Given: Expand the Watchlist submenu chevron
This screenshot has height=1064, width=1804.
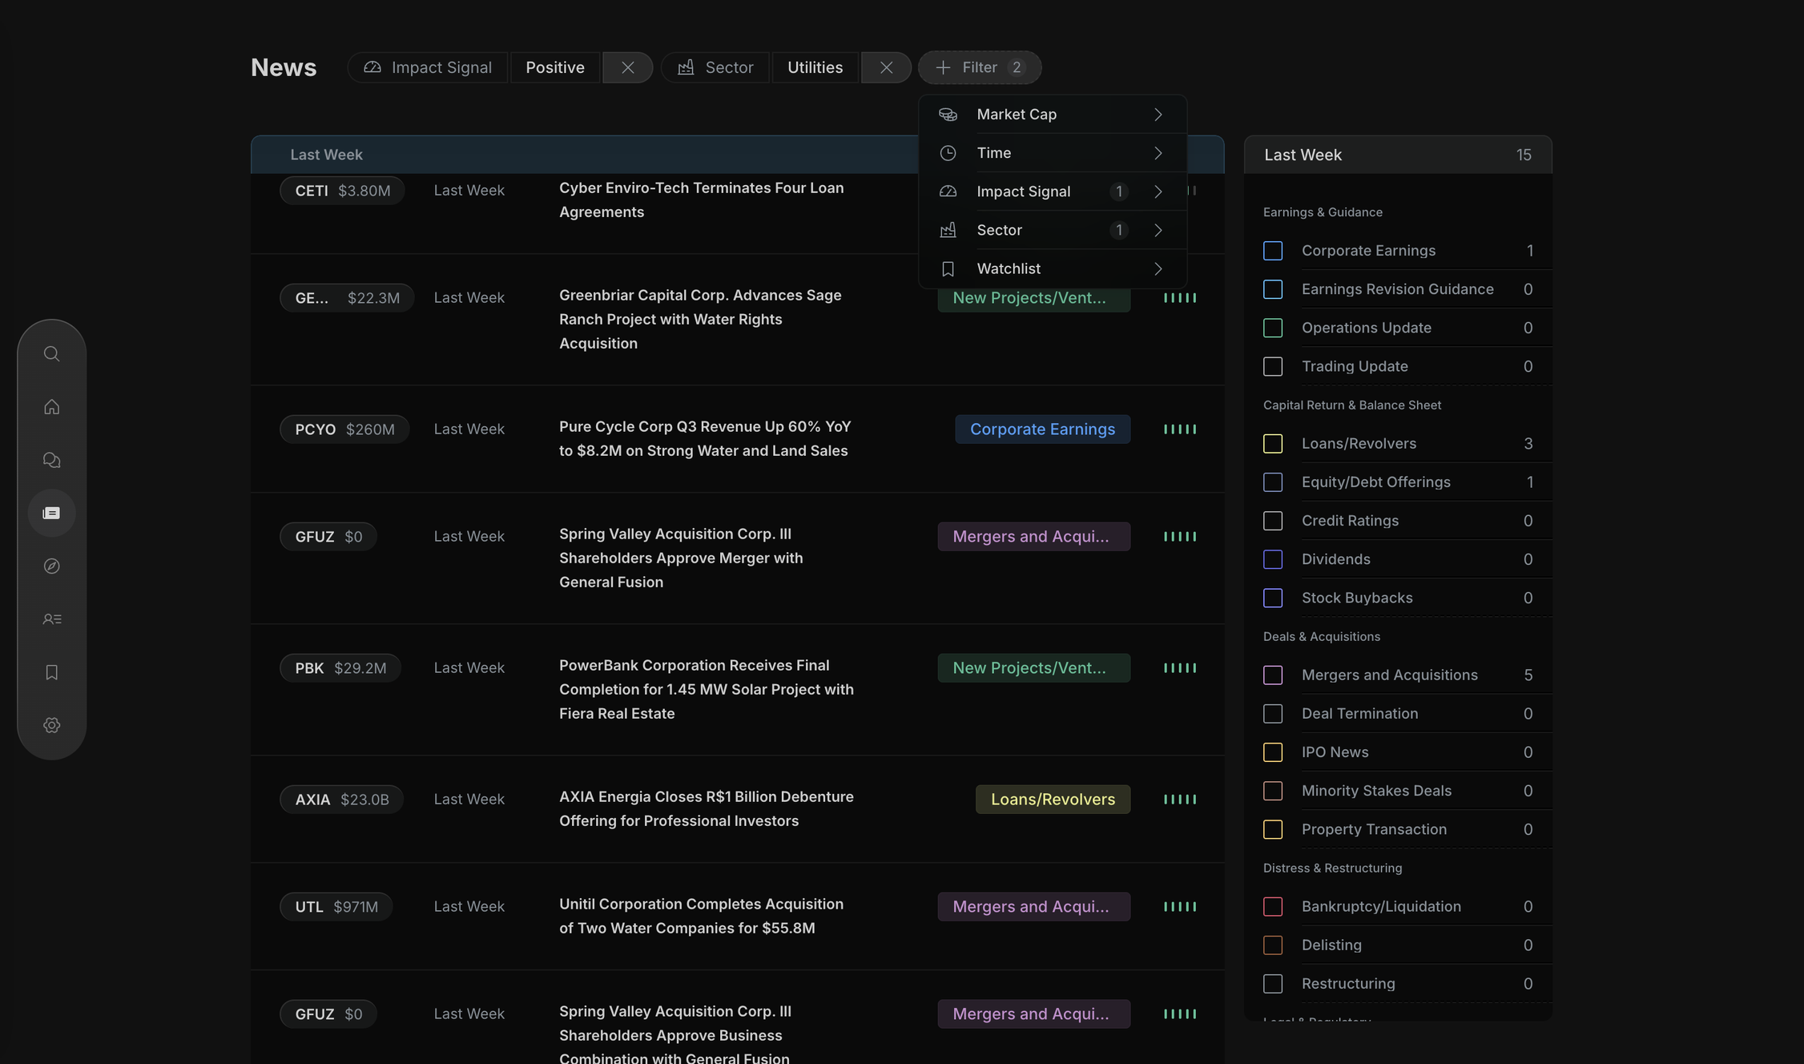Looking at the screenshot, I should click(x=1158, y=269).
